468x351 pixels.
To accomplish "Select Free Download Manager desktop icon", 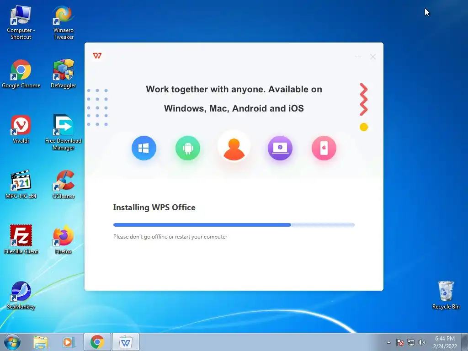I will 63,132.
